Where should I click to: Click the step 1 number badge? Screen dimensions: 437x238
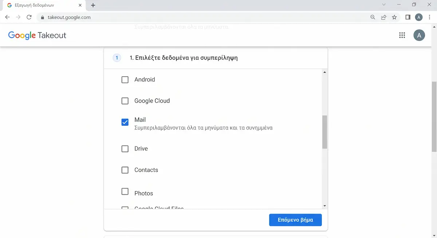pyautogui.click(x=117, y=58)
